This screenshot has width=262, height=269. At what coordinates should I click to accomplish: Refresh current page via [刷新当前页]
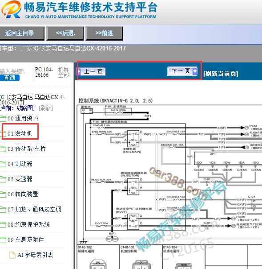[221, 74]
